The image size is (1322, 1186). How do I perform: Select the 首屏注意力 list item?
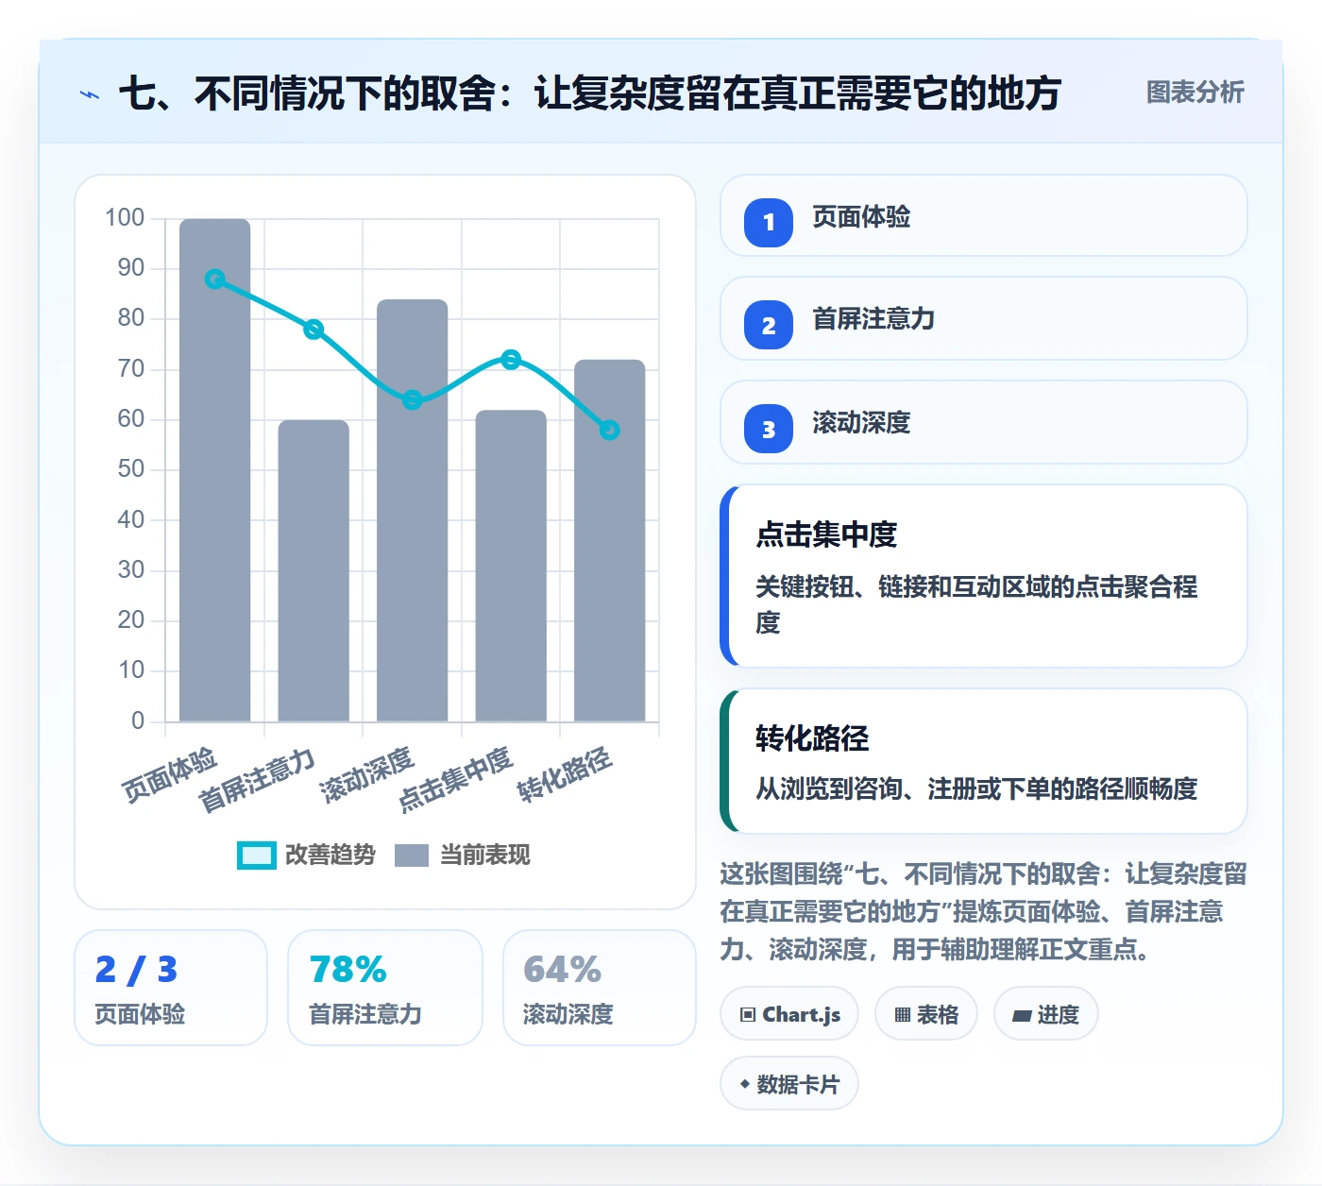point(984,319)
